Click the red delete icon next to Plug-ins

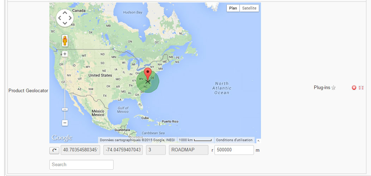[354, 88]
